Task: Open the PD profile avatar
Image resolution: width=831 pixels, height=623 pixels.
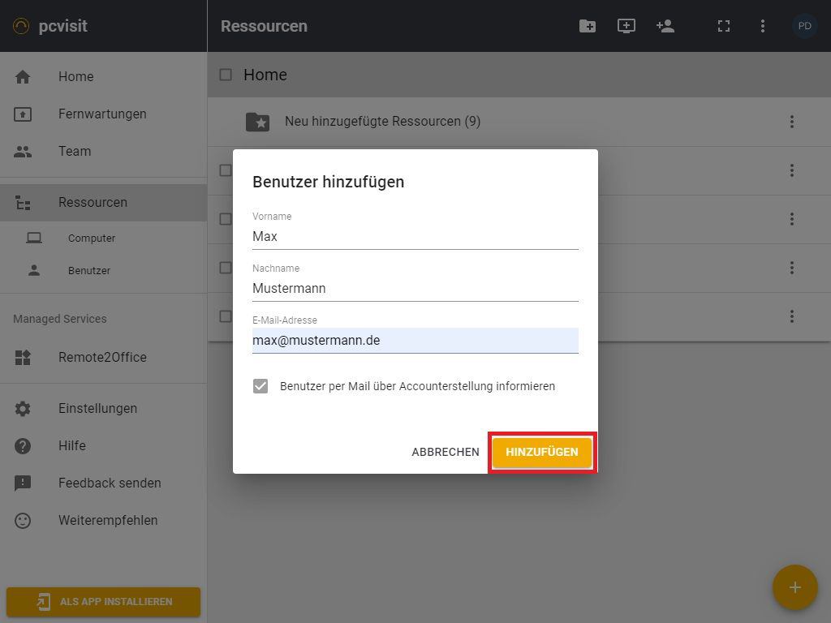Action: [x=804, y=26]
